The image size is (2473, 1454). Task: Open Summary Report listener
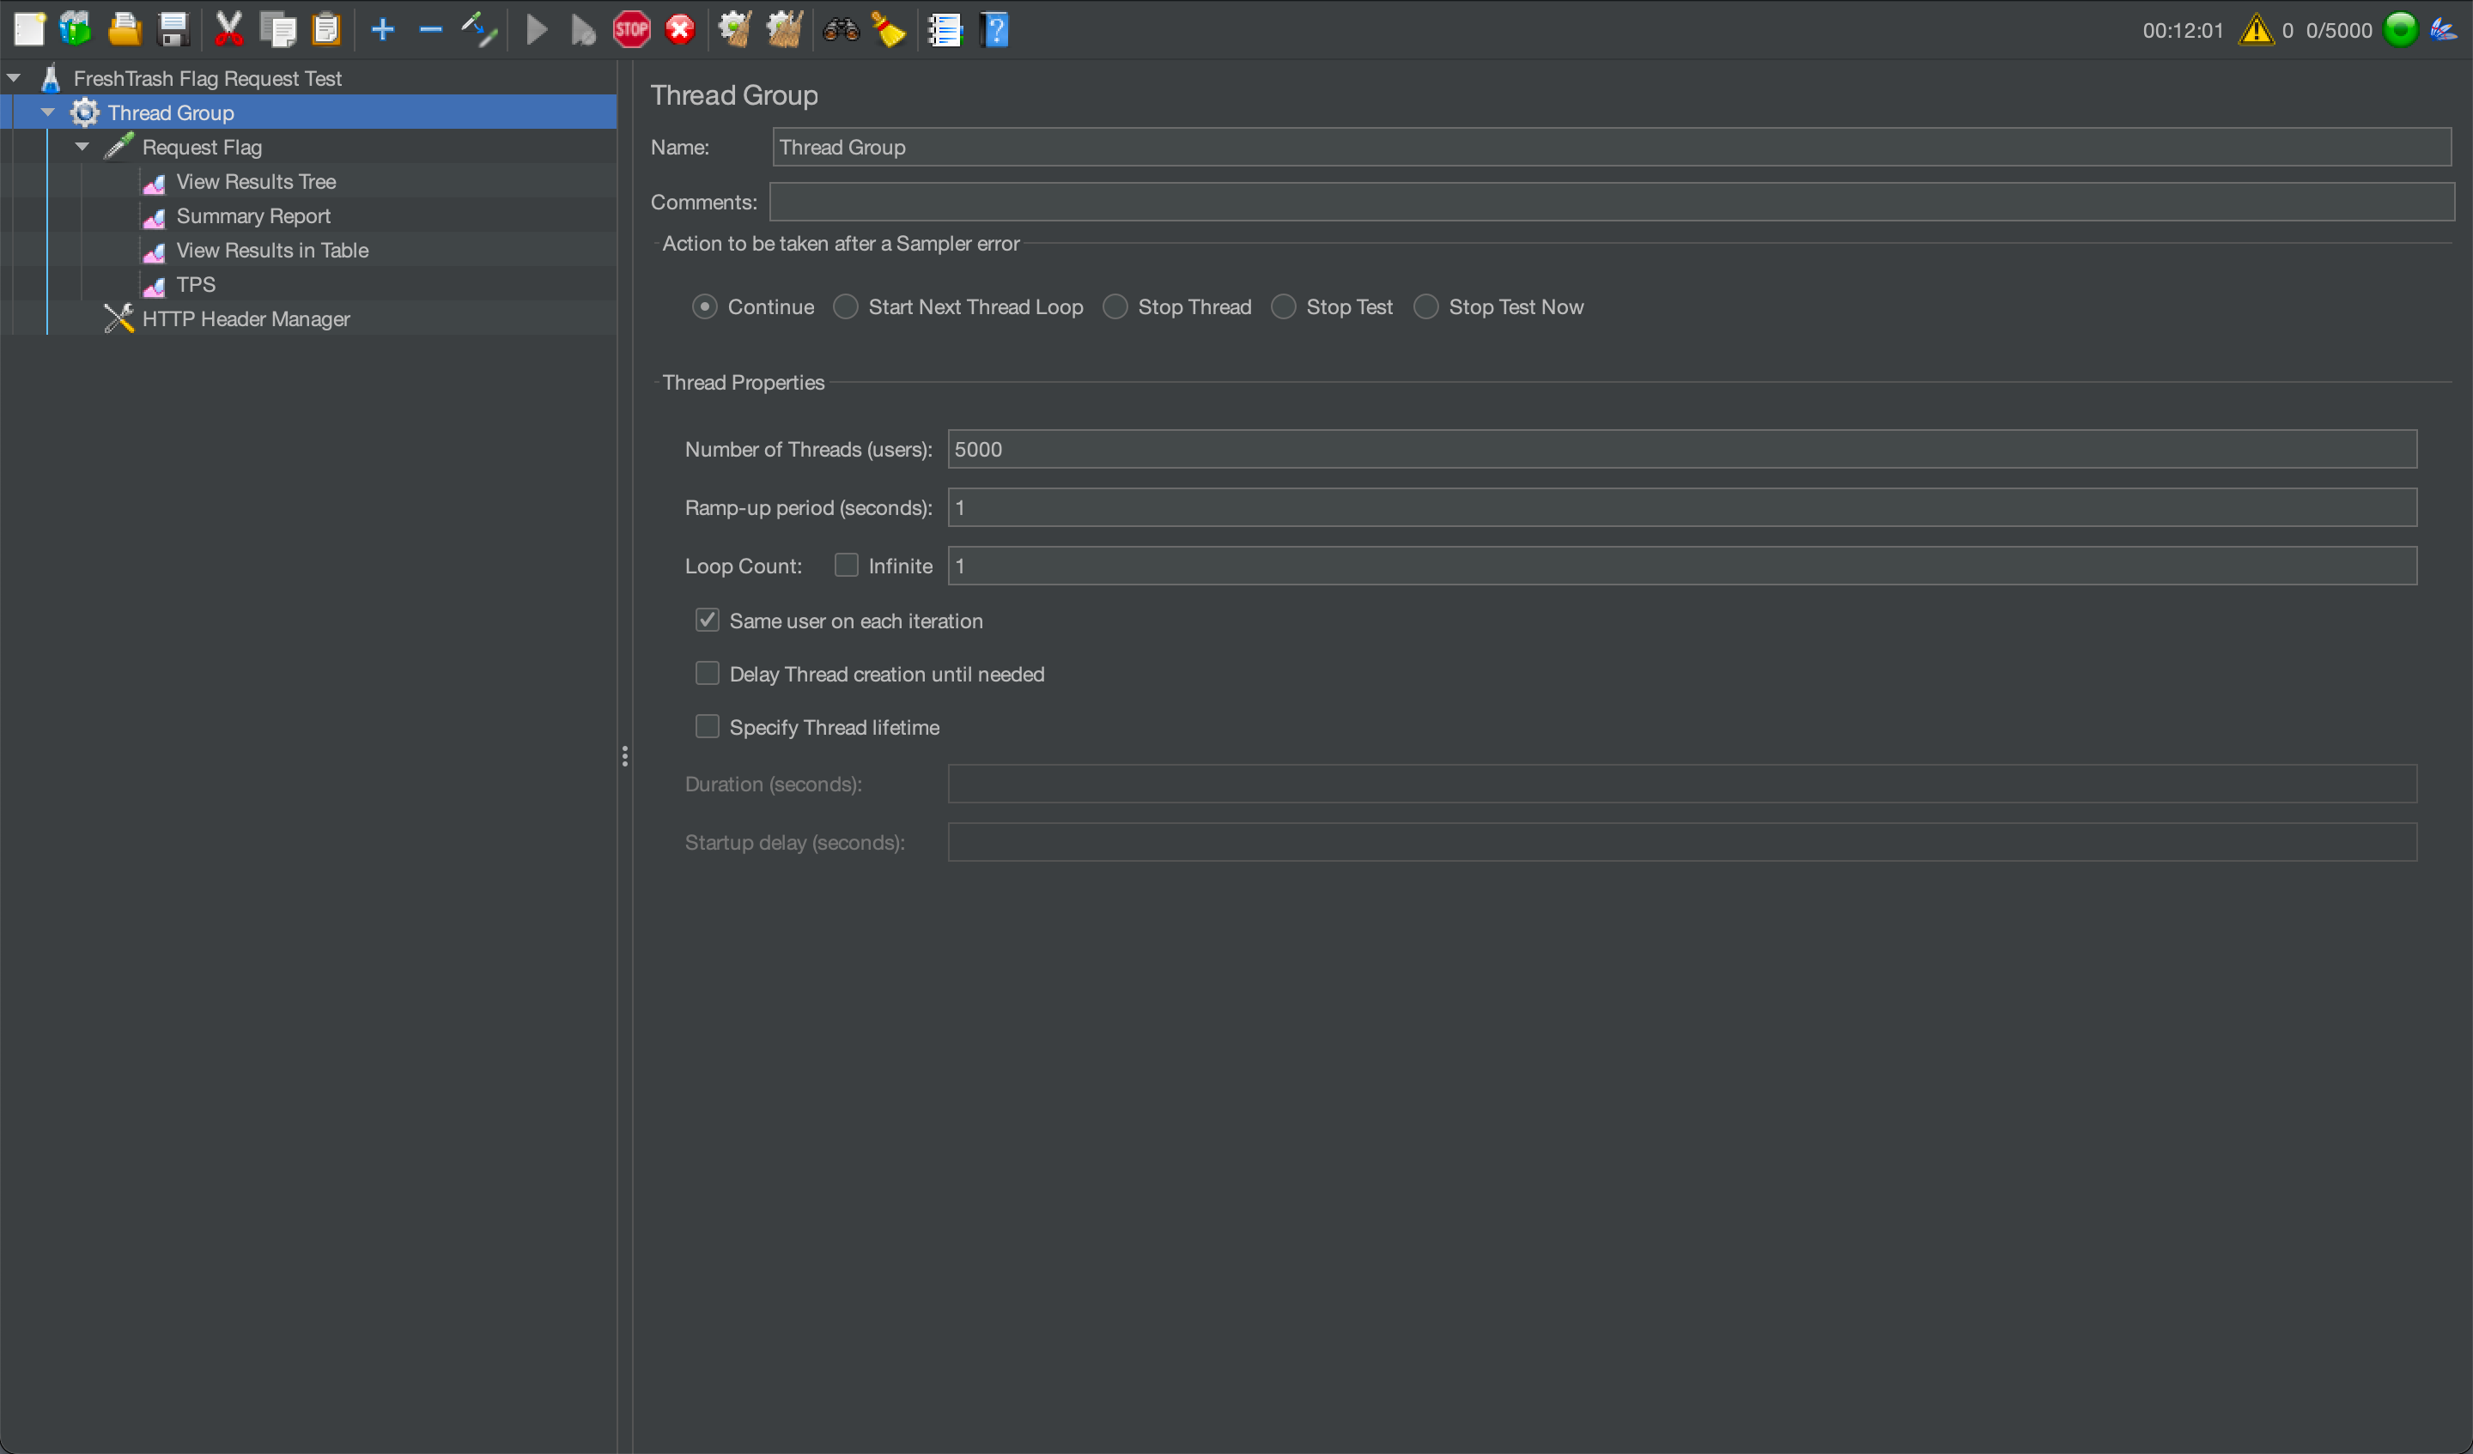point(253,215)
